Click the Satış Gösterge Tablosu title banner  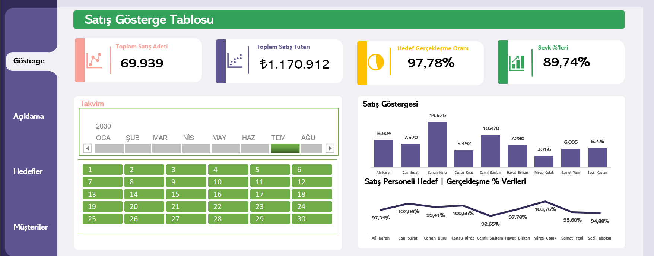[x=349, y=19]
